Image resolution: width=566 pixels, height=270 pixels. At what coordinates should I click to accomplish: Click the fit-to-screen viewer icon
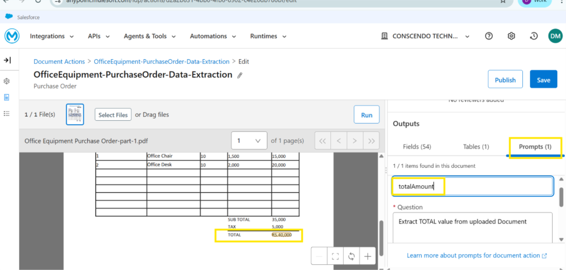(334, 256)
